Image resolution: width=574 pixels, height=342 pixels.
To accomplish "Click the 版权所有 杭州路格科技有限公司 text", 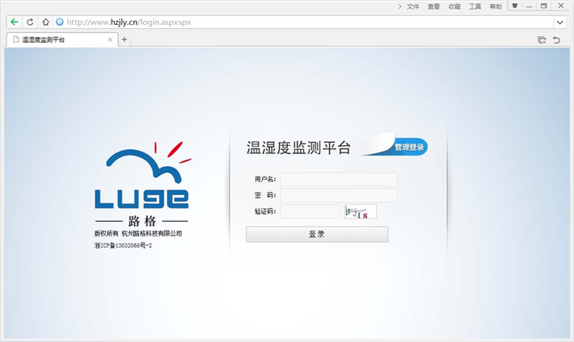I will click(138, 233).
